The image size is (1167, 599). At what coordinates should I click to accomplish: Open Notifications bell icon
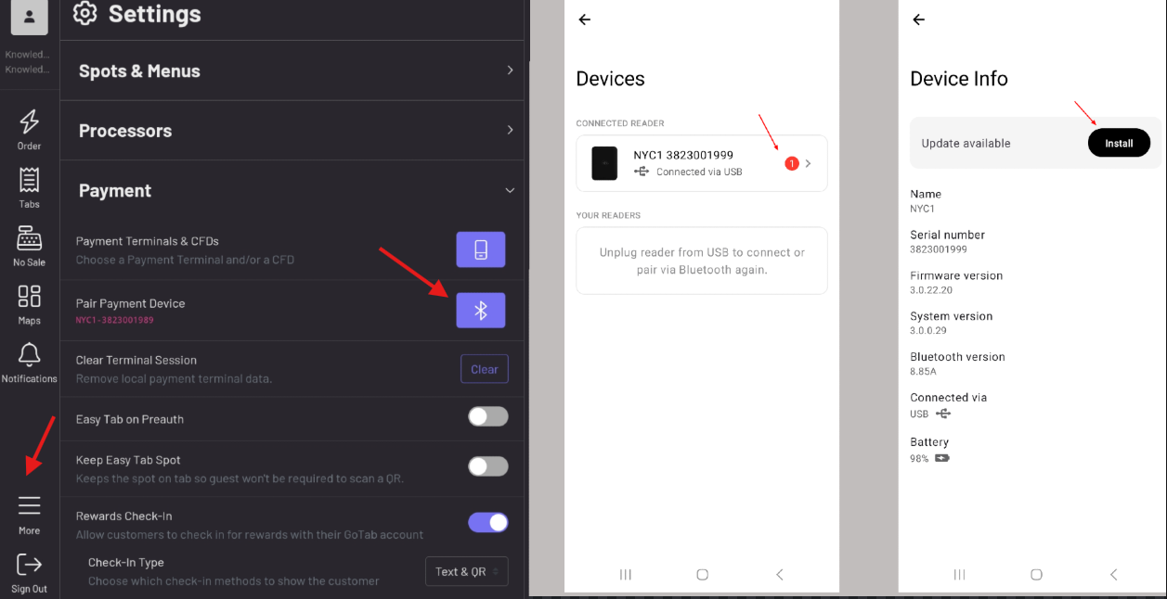[x=30, y=356]
